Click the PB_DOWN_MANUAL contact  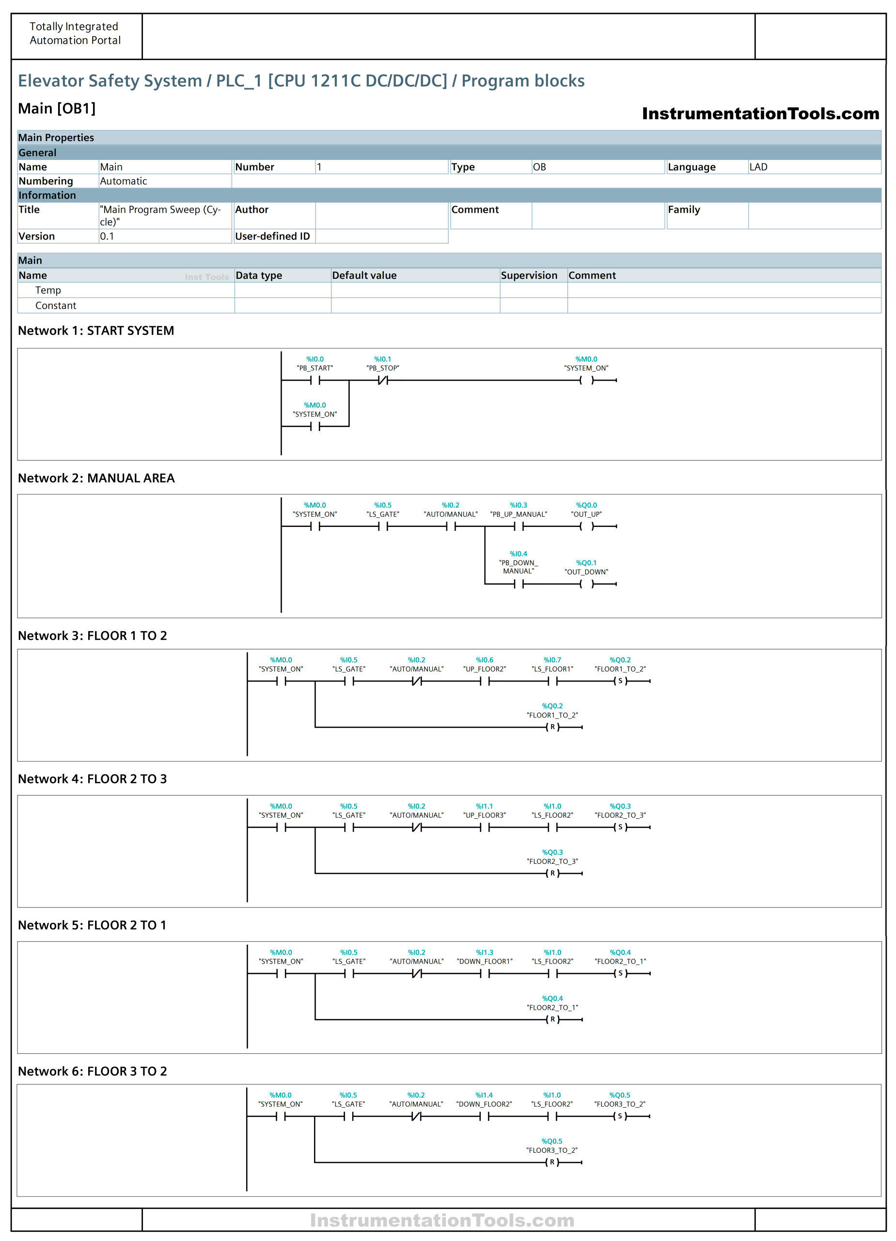click(x=519, y=584)
